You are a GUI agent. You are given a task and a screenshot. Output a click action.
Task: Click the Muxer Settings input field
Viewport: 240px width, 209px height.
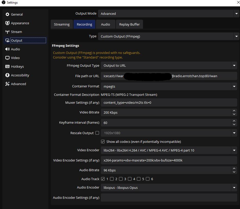[x=169, y=103]
